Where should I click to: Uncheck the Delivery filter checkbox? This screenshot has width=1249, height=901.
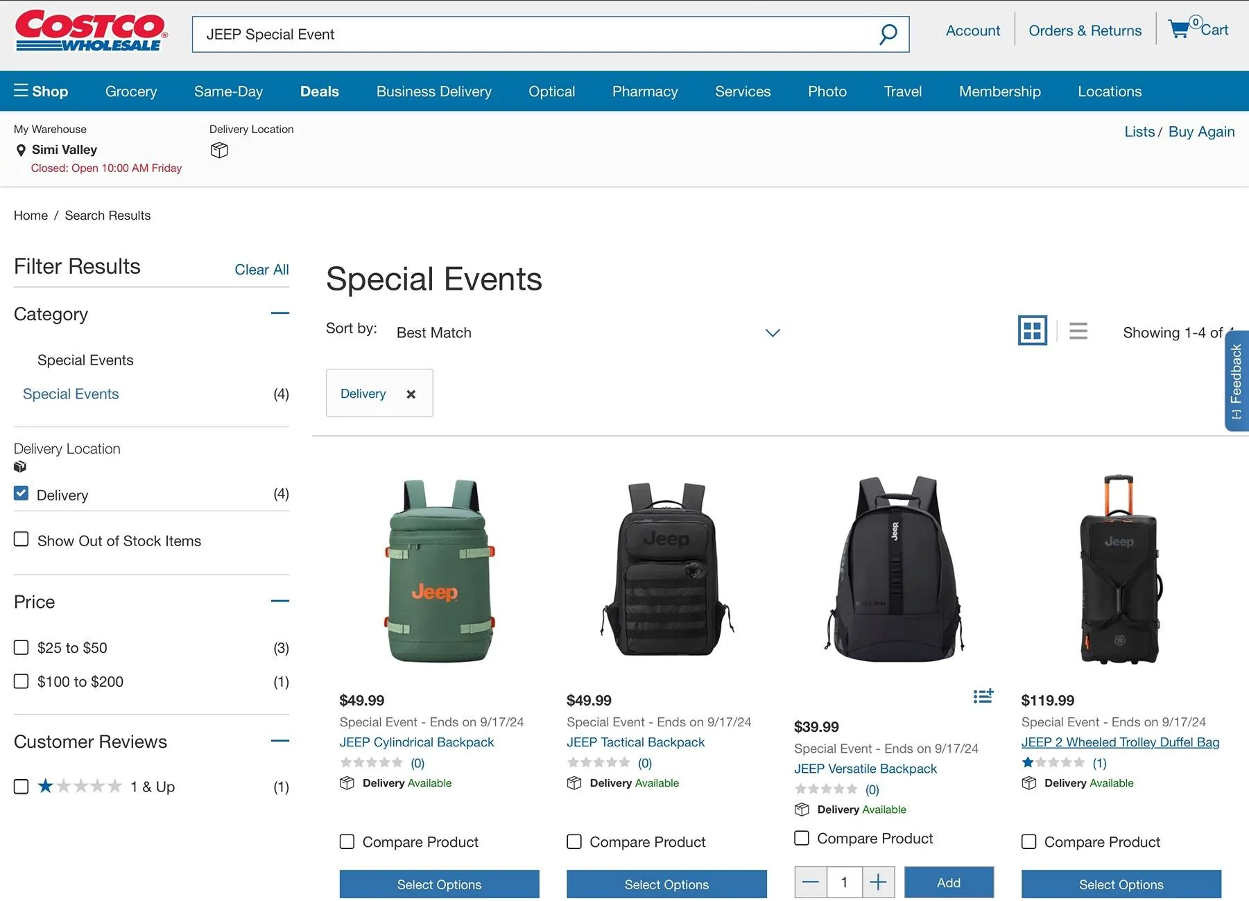[21, 493]
